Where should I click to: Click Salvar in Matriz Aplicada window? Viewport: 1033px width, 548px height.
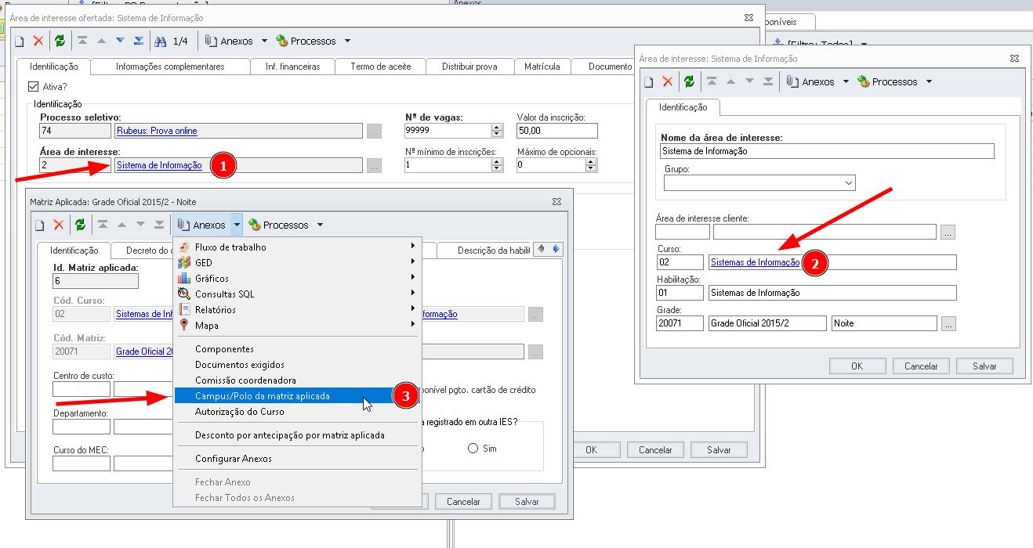click(527, 501)
